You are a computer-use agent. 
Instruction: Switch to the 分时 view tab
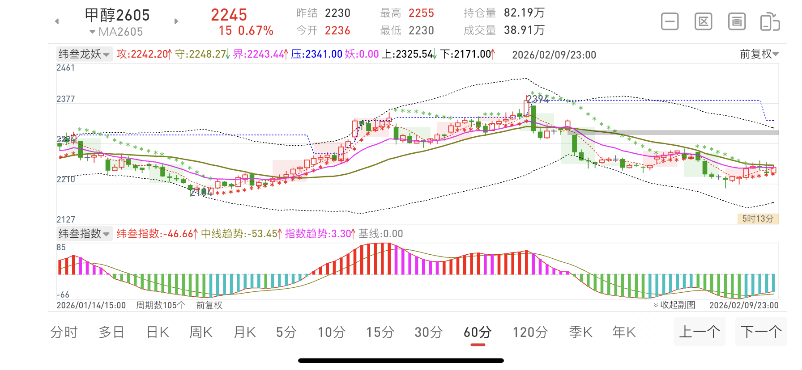(x=64, y=332)
